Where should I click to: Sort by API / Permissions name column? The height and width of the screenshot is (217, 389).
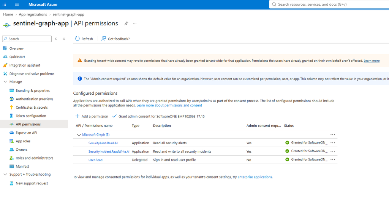click(x=94, y=126)
